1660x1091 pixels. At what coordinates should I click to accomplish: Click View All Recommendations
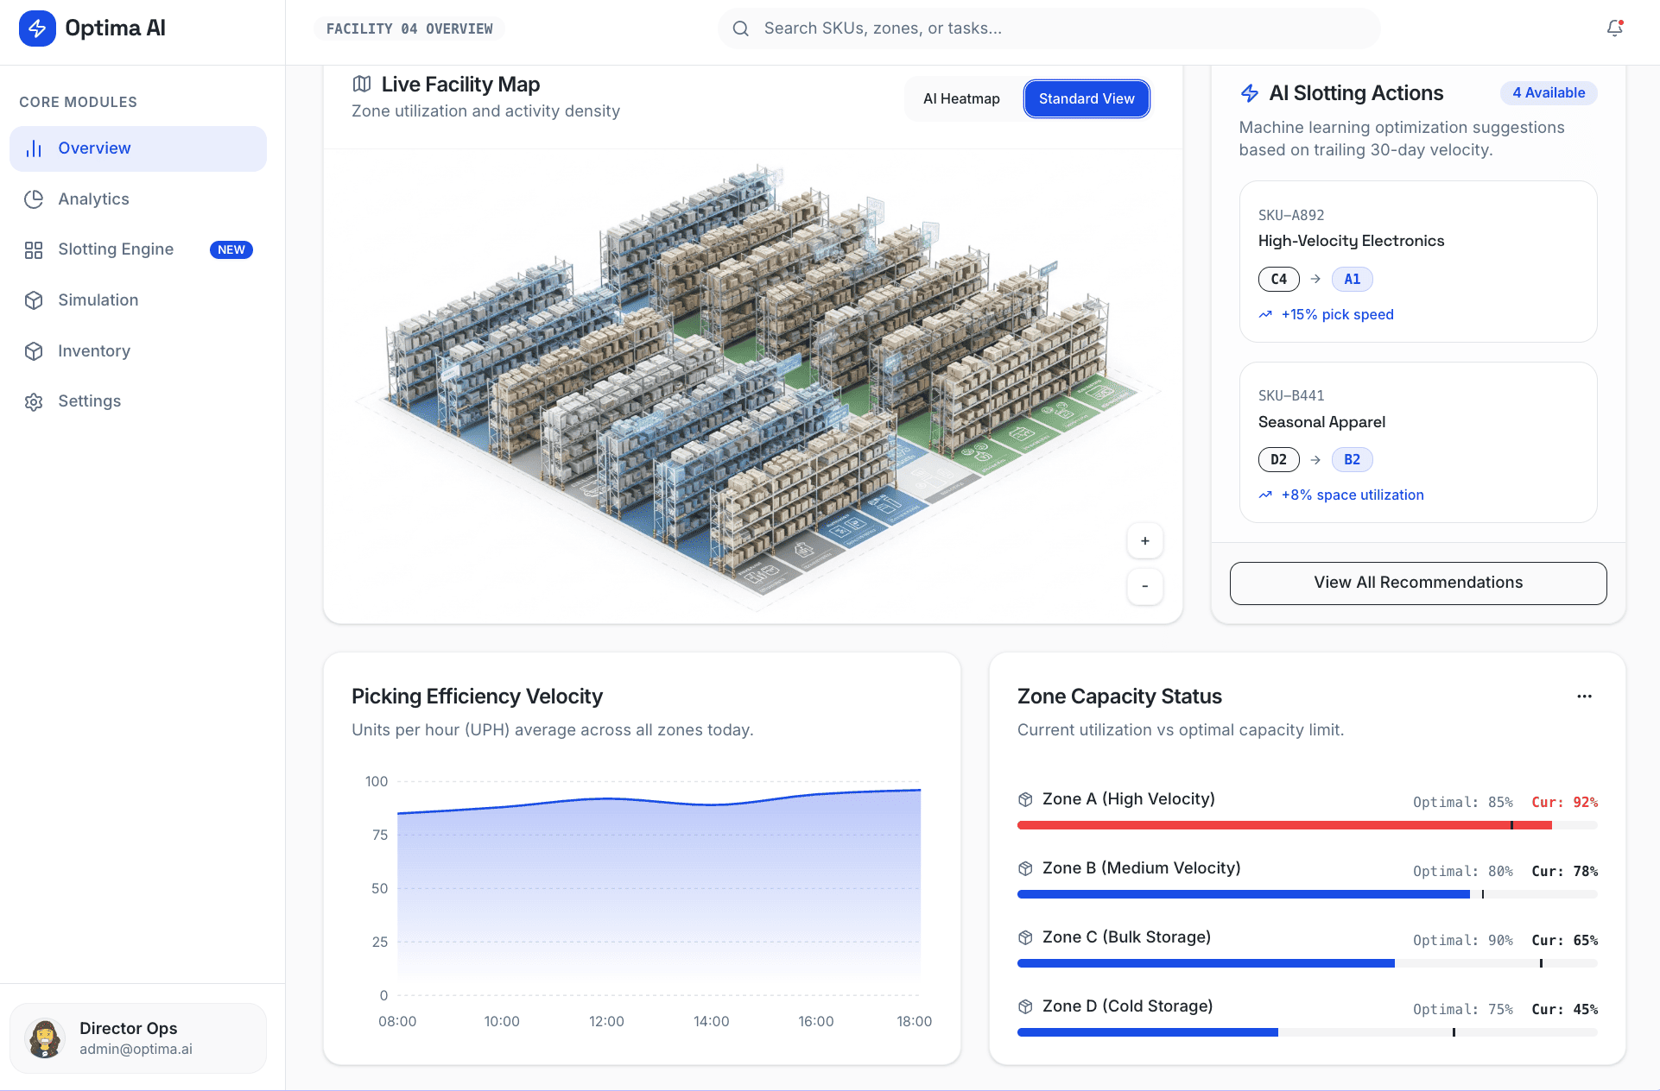pos(1417,583)
